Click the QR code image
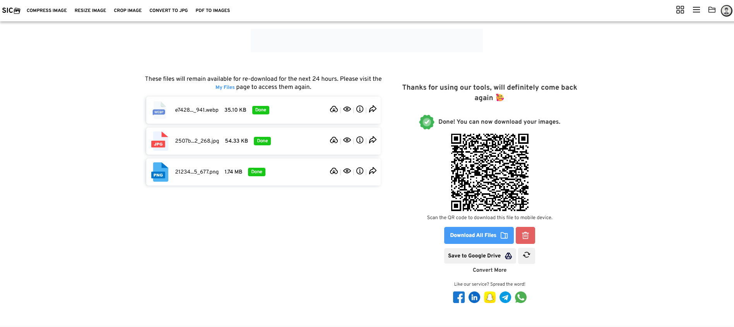The height and width of the screenshot is (327, 734). [x=490, y=172]
